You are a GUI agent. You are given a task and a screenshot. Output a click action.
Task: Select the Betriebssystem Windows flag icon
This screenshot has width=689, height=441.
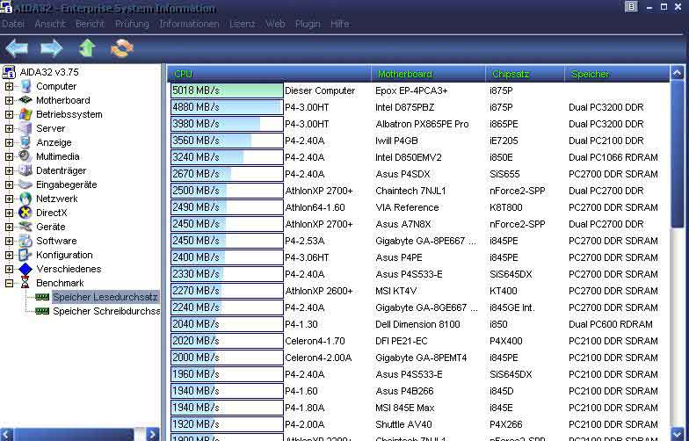(x=25, y=114)
